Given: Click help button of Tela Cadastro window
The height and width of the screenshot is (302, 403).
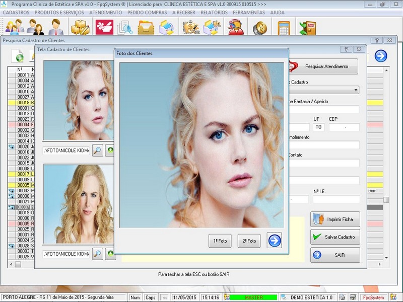Looking at the screenshot, I should click(x=346, y=49).
